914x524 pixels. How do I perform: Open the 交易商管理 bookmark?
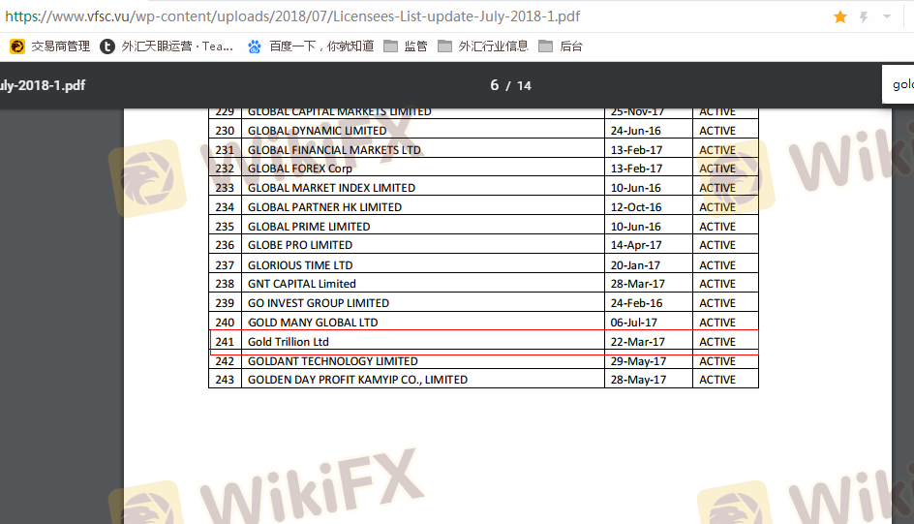(50, 46)
